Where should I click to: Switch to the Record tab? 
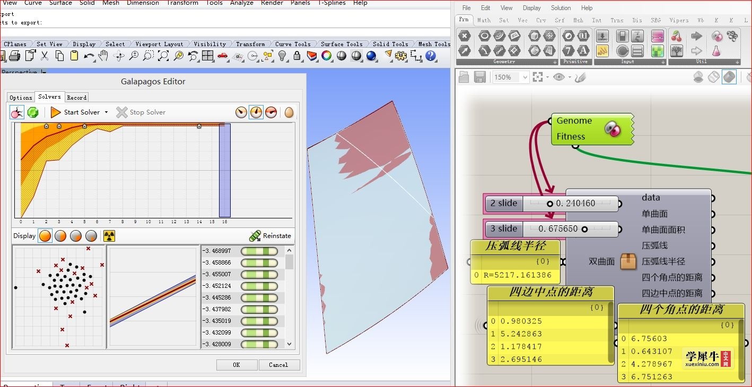point(77,98)
